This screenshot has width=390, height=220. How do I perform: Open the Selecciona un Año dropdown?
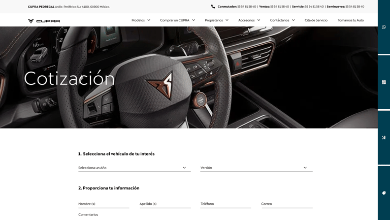[x=134, y=168]
